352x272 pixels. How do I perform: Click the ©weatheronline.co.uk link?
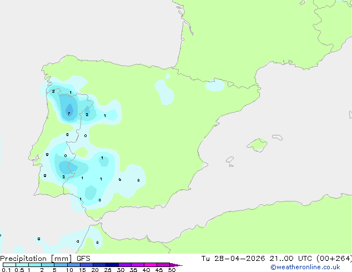[305, 267]
